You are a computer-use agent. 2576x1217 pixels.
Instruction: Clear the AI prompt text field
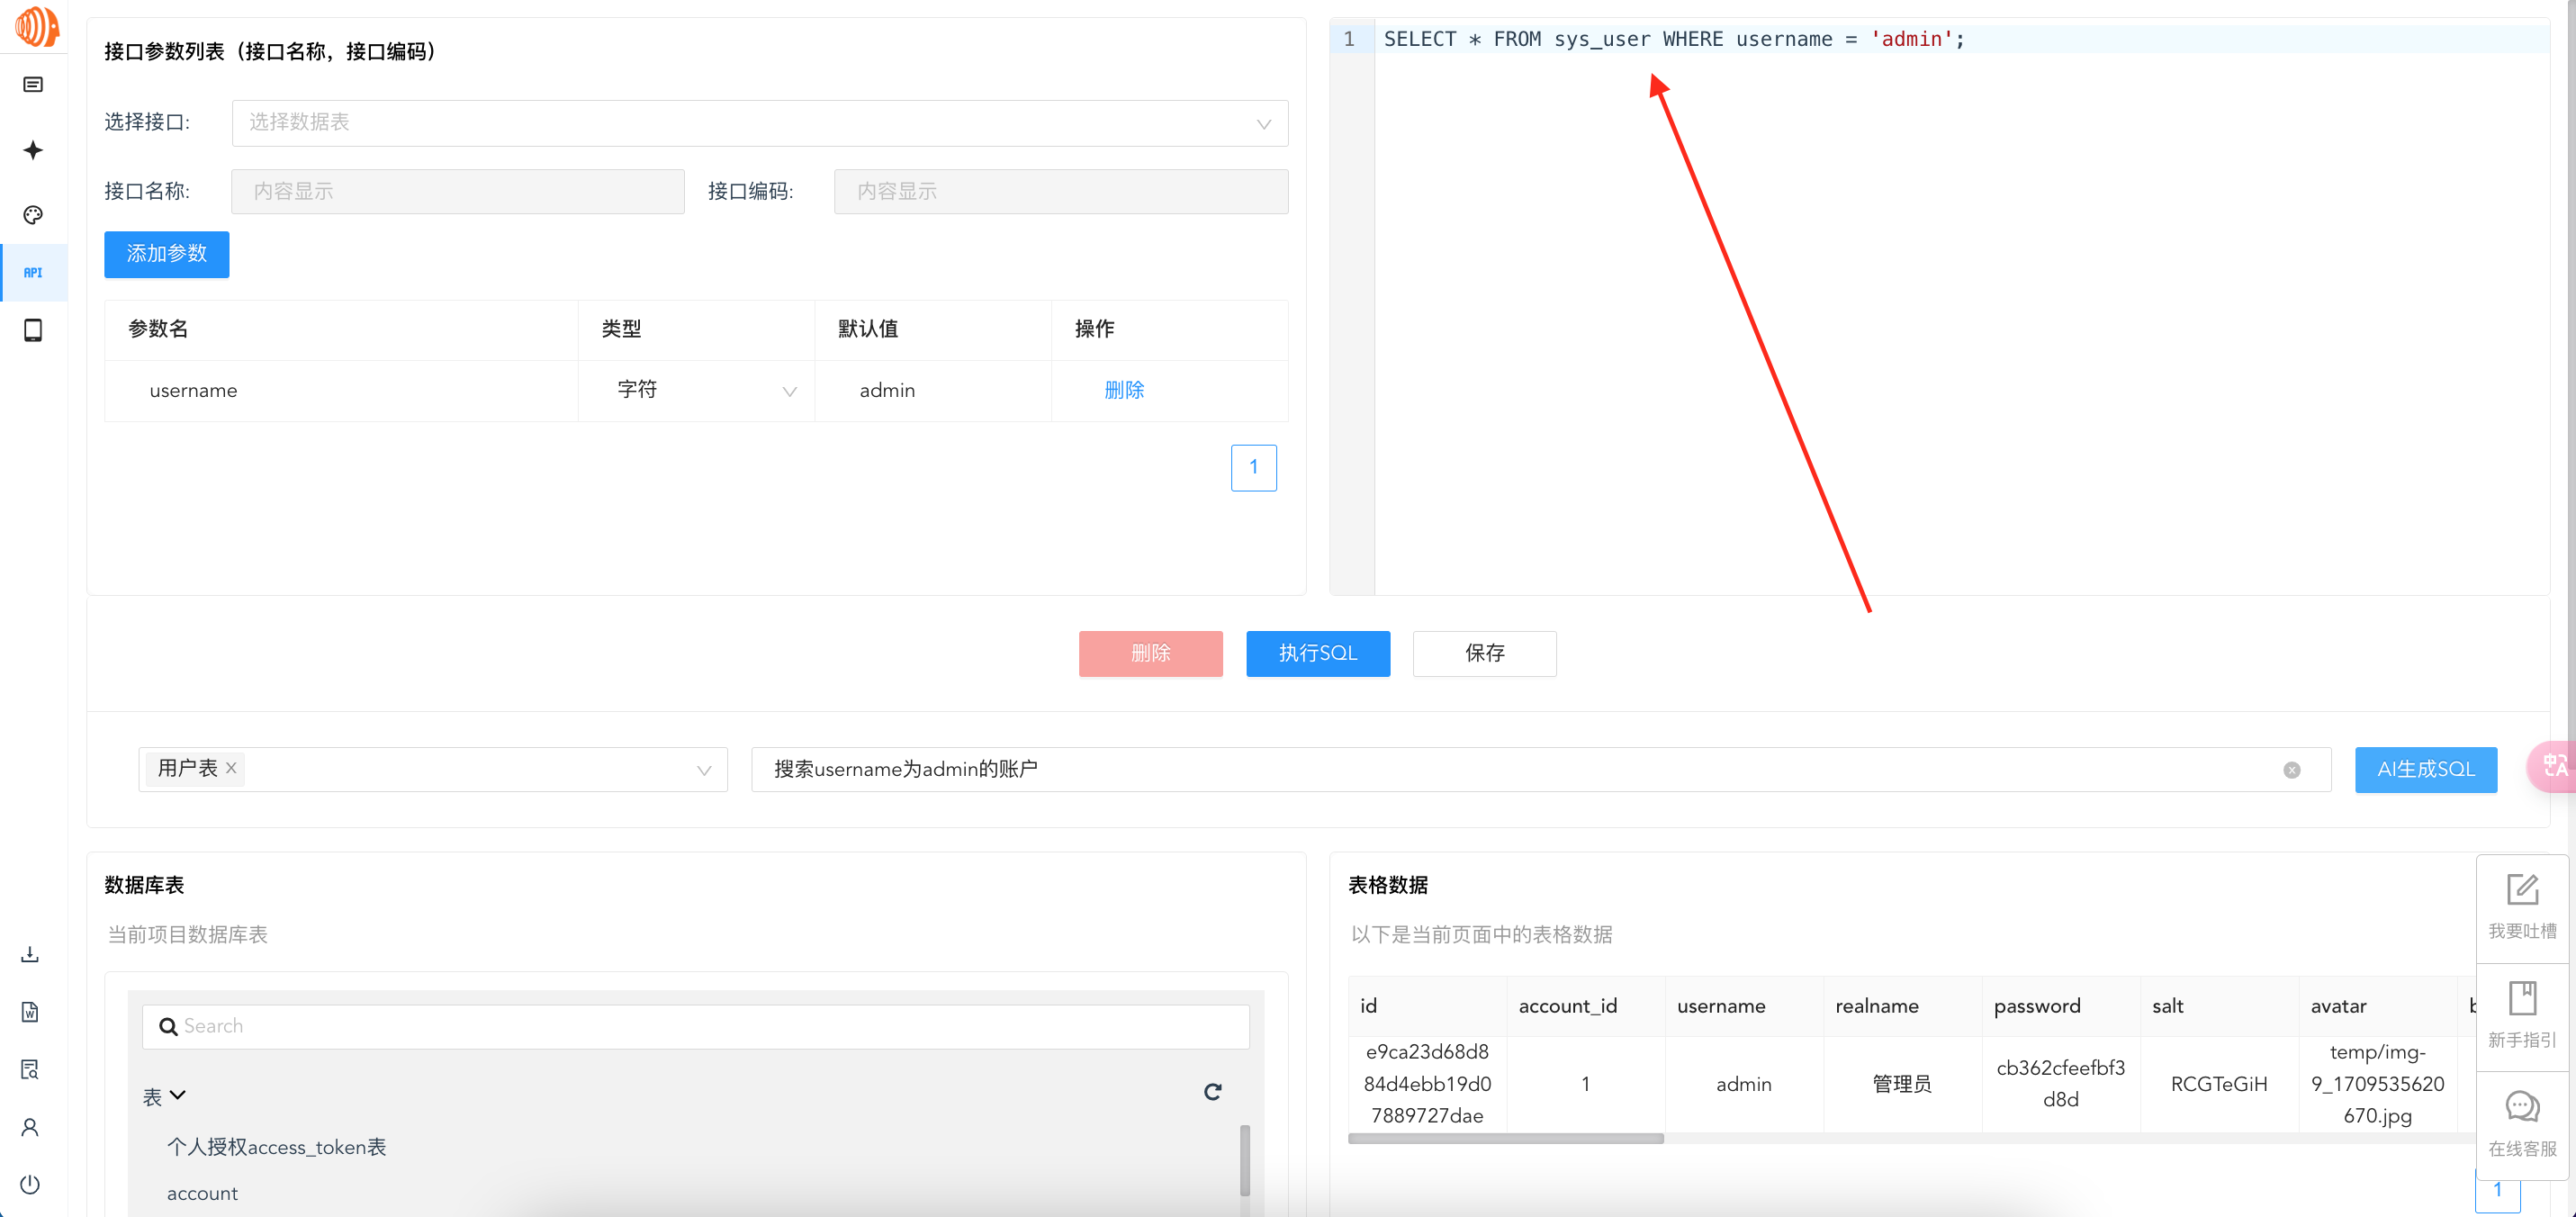(2291, 770)
